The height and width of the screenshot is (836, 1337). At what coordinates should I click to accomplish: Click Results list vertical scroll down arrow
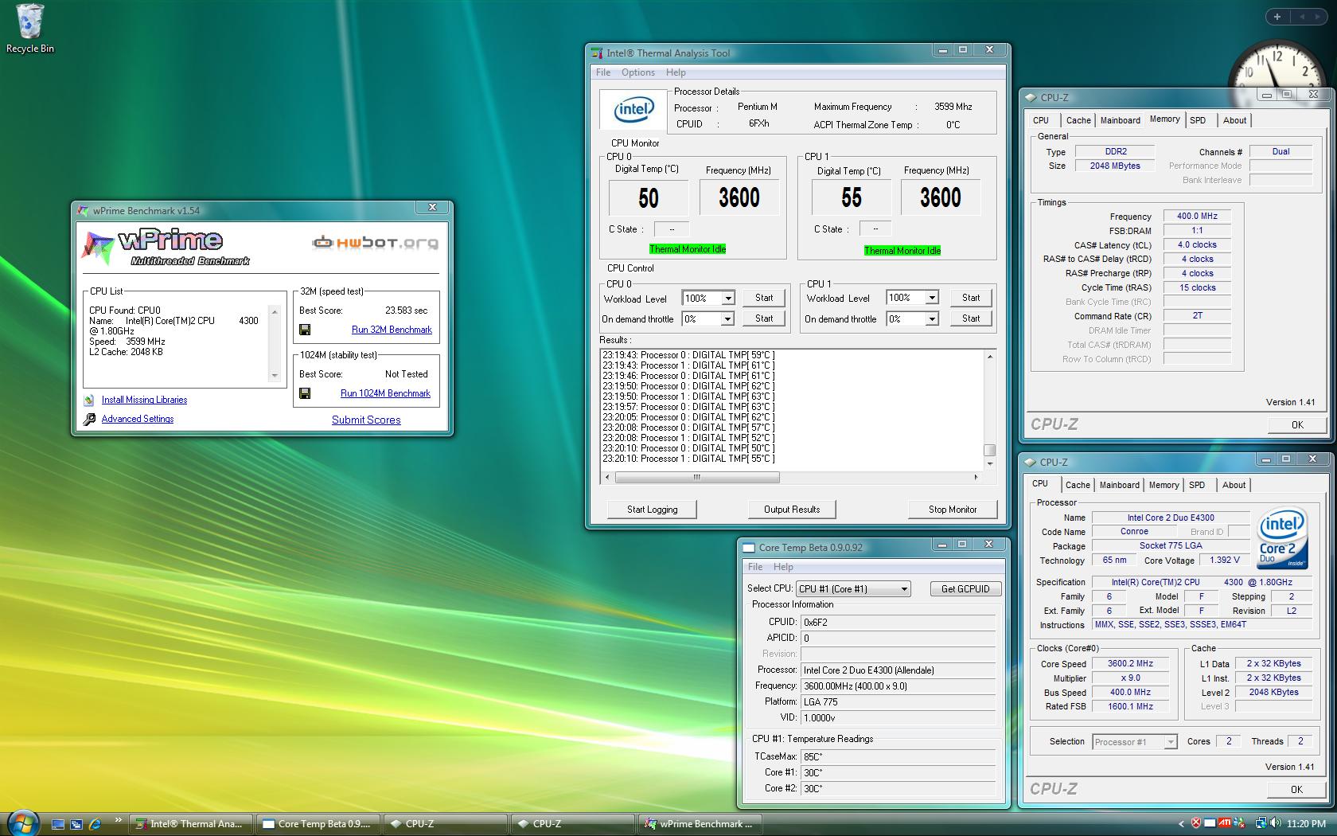click(990, 463)
